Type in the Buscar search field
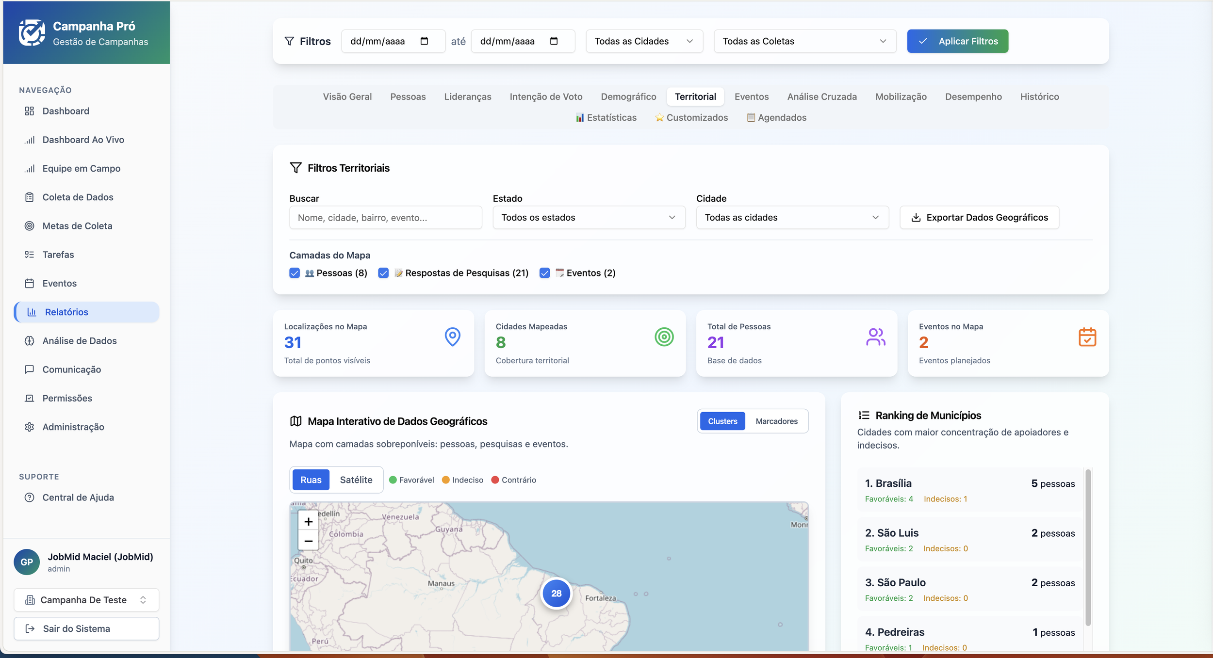This screenshot has width=1213, height=658. [x=385, y=218]
